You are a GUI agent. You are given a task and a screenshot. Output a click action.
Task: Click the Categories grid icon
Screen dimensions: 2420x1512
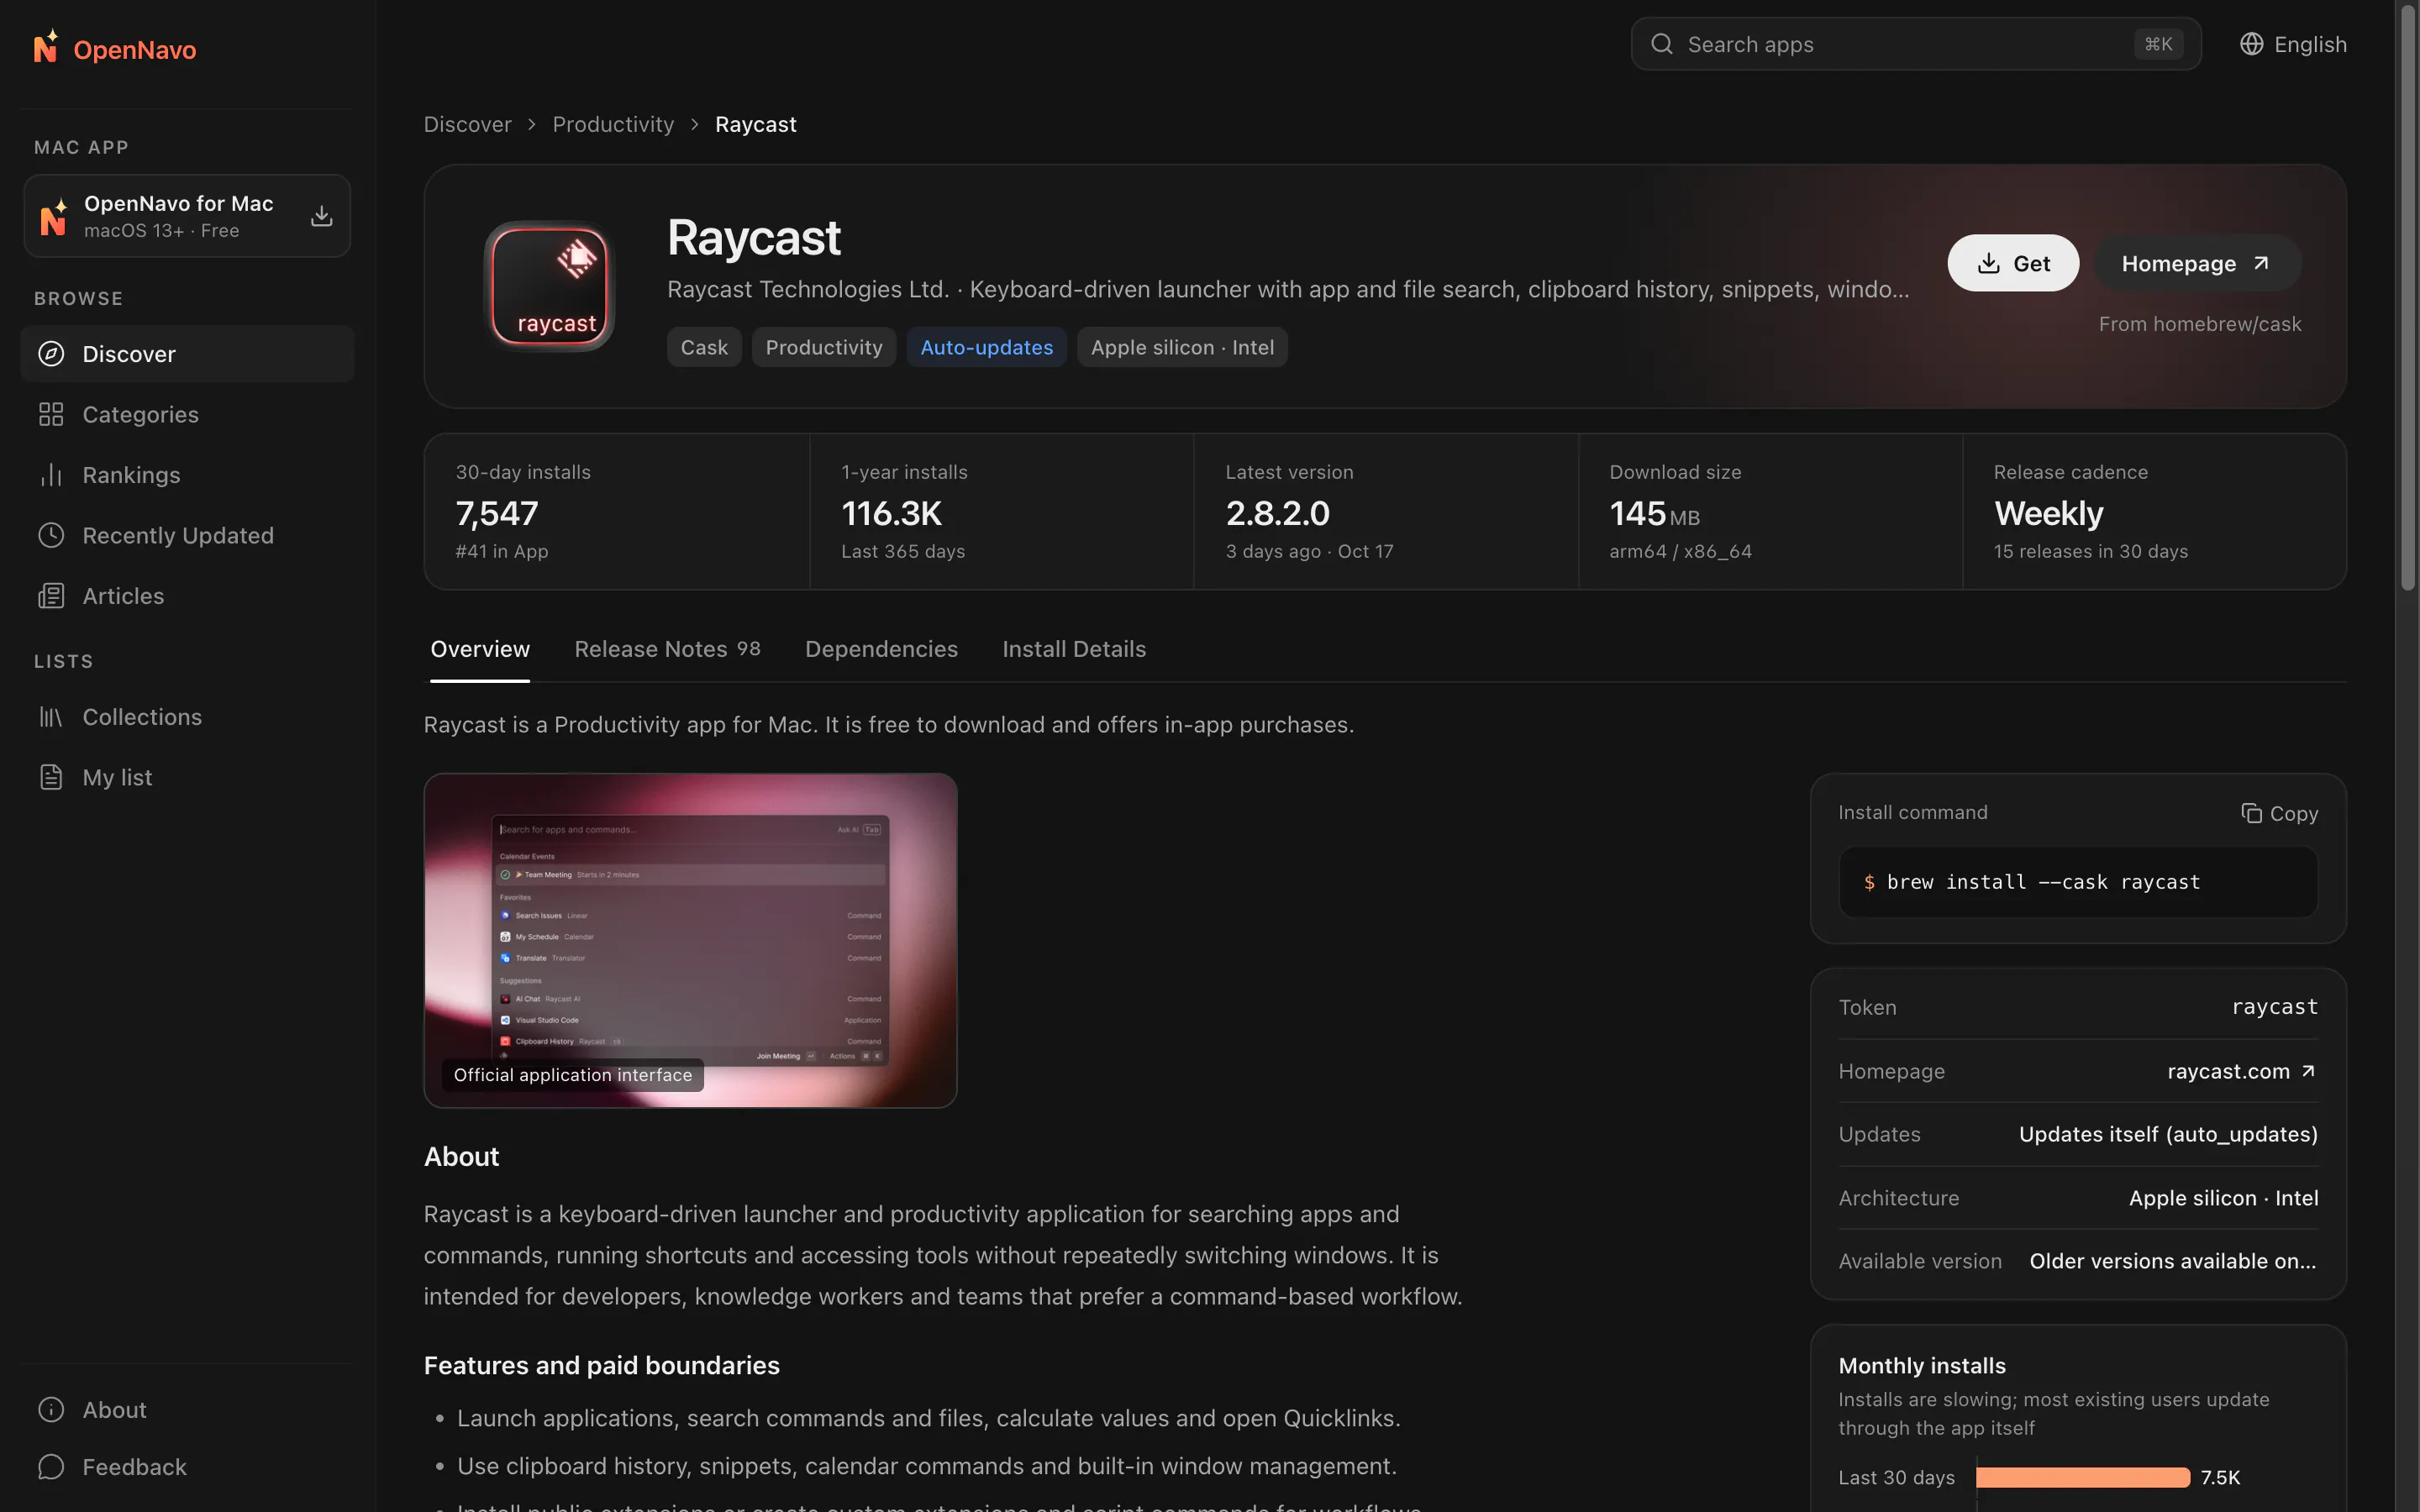click(51, 414)
